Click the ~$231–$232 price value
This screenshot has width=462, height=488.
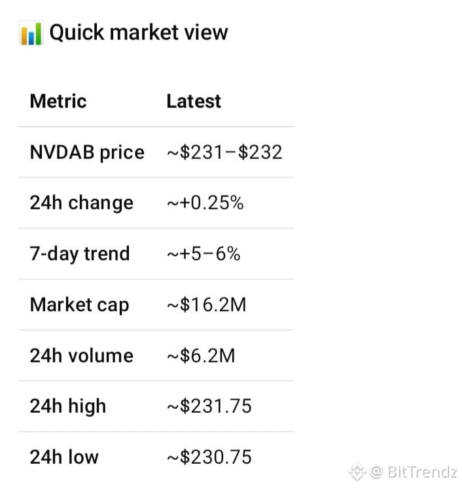coord(224,152)
